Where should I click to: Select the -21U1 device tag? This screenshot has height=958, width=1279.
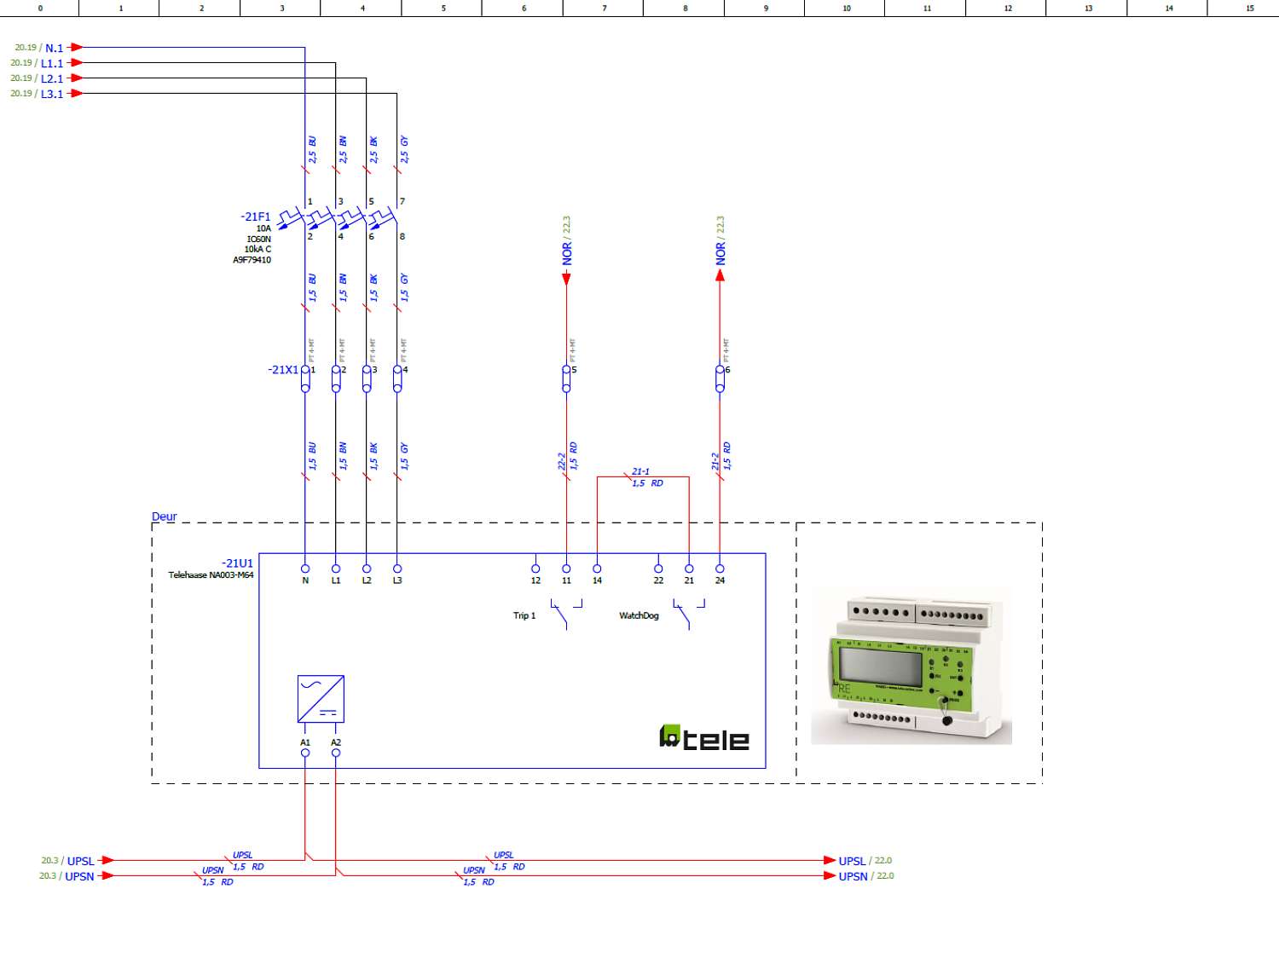pos(237,563)
